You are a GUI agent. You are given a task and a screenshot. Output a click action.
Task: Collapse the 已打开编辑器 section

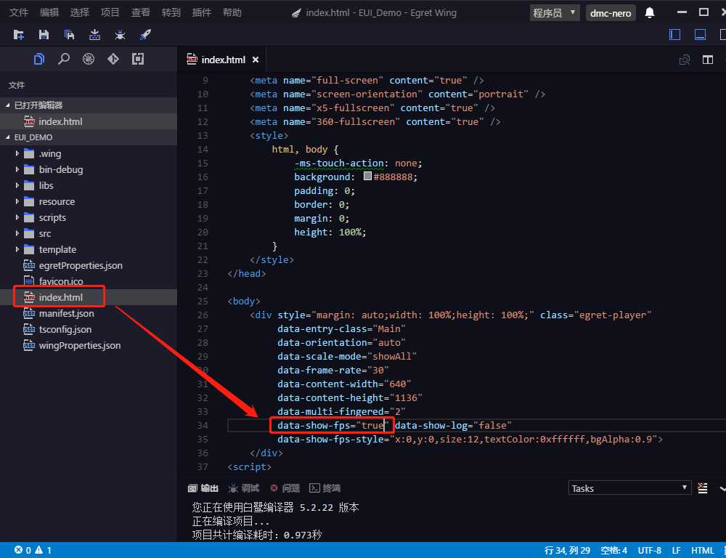[89, 105]
